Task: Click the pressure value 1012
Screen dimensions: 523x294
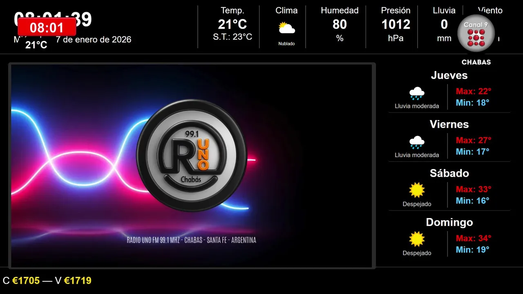Action: tap(396, 24)
